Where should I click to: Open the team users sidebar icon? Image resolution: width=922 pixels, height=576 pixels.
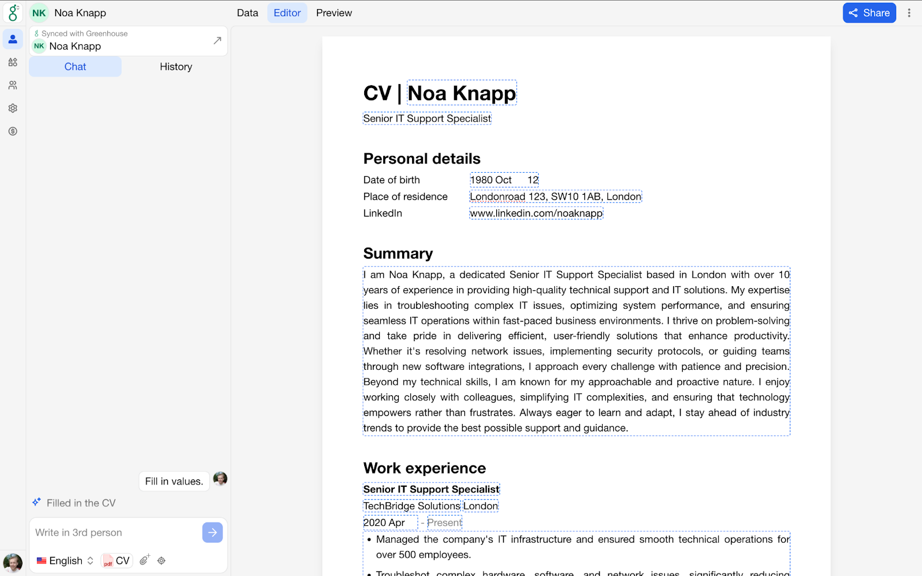click(x=13, y=85)
